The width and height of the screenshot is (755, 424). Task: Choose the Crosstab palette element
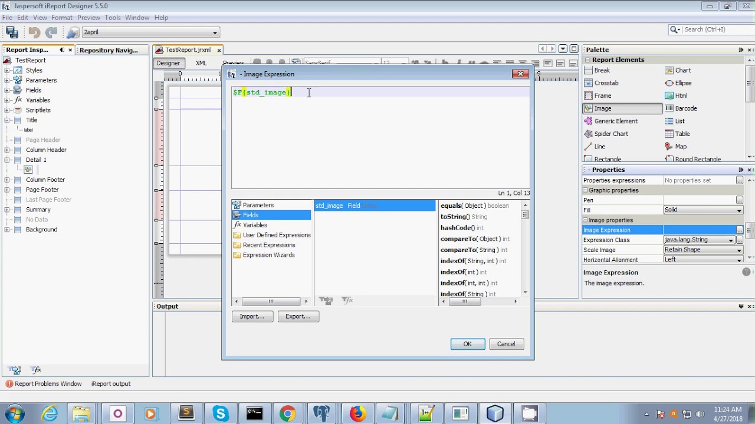point(606,83)
